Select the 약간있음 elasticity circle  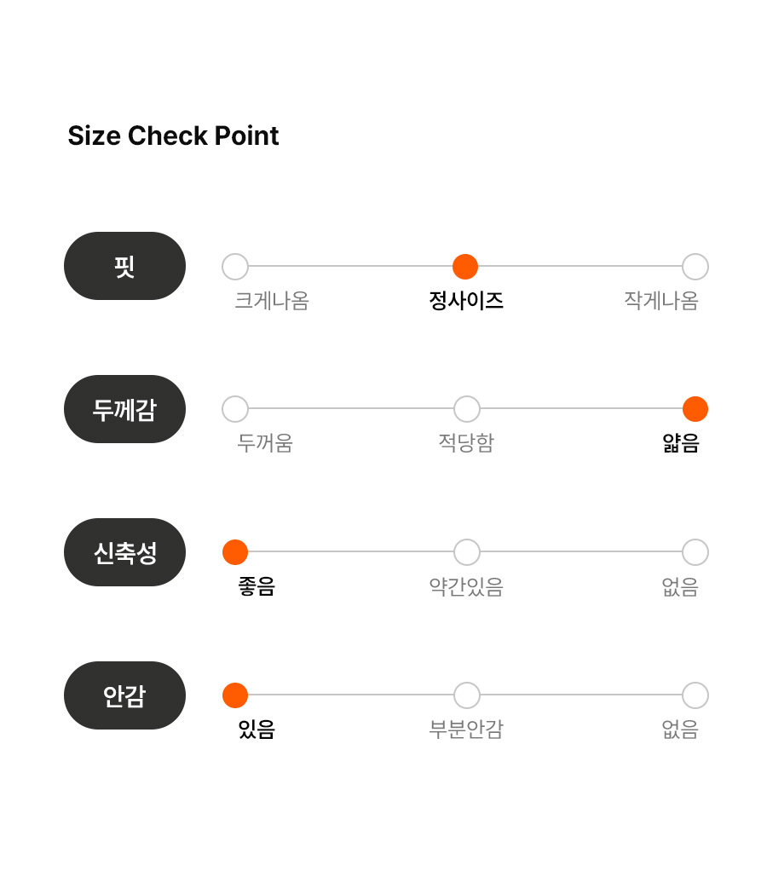[466, 552]
